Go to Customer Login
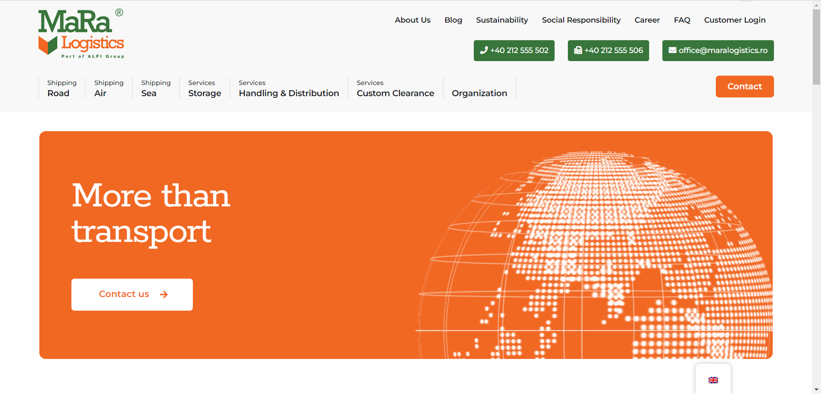Screen dimensions: 821x394 734,20
